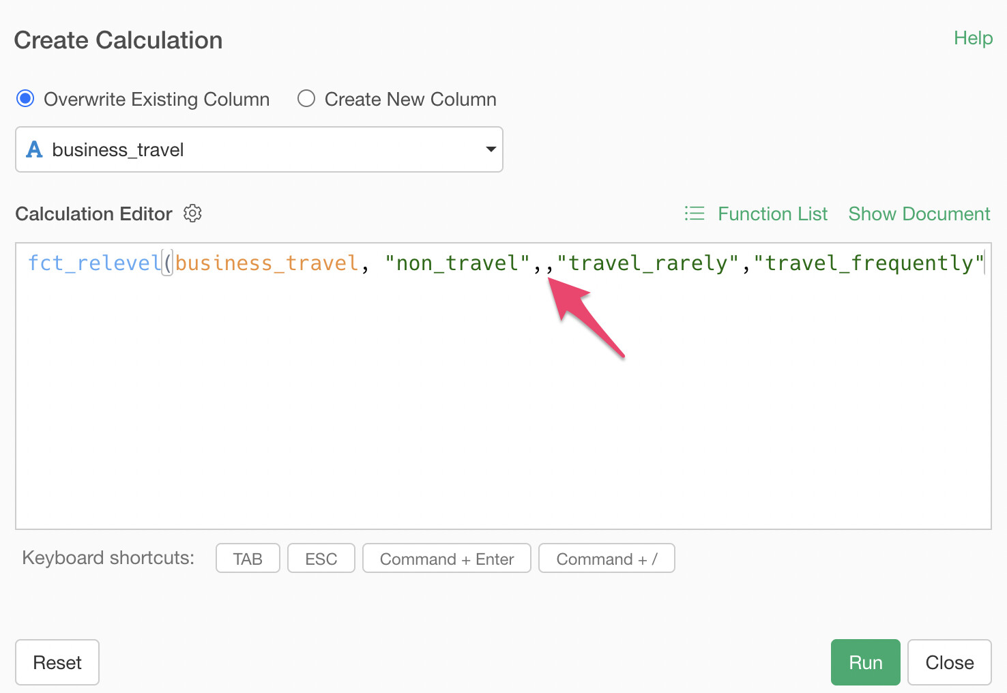Click the blue A column-type icon
This screenshot has width=1007, height=693.
click(34, 149)
